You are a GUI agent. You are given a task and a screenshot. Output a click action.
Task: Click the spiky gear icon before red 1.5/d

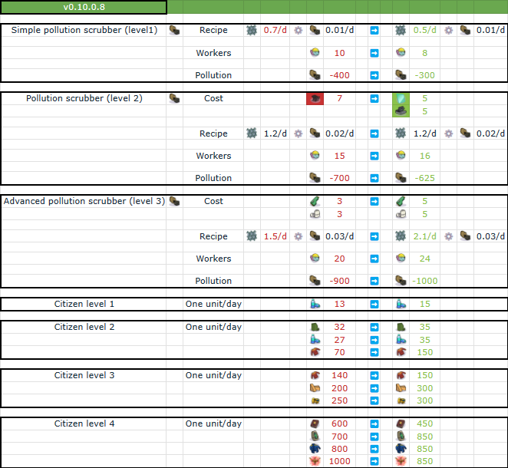click(x=252, y=236)
